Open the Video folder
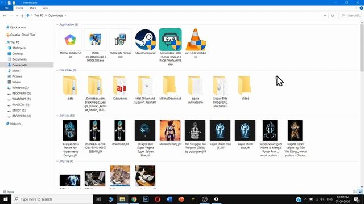The image size is (364, 204). pyautogui.click(x=245, y=86)
